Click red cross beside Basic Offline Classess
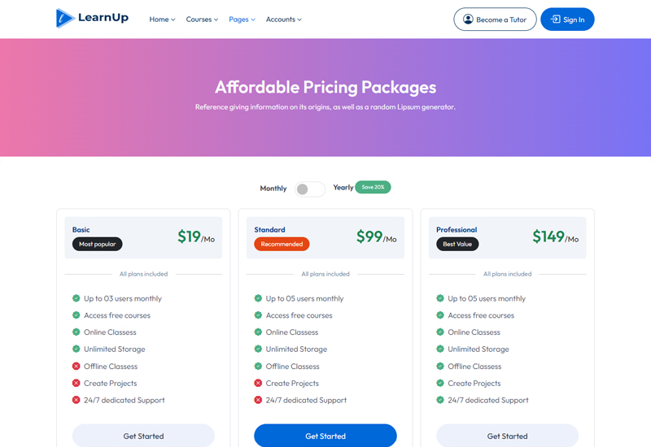This screenshot has width=651, height=447. [76, 367]
